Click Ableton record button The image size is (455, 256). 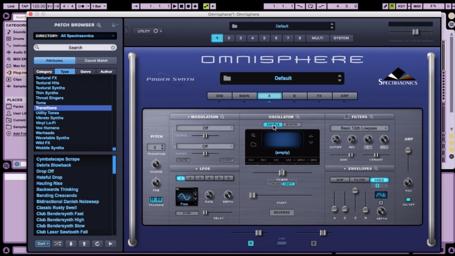(188, 6)
